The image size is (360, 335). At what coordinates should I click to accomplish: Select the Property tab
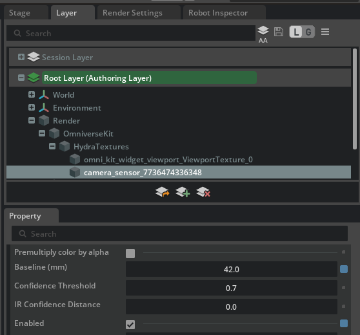pyautogui.click(x=31, y=216)
